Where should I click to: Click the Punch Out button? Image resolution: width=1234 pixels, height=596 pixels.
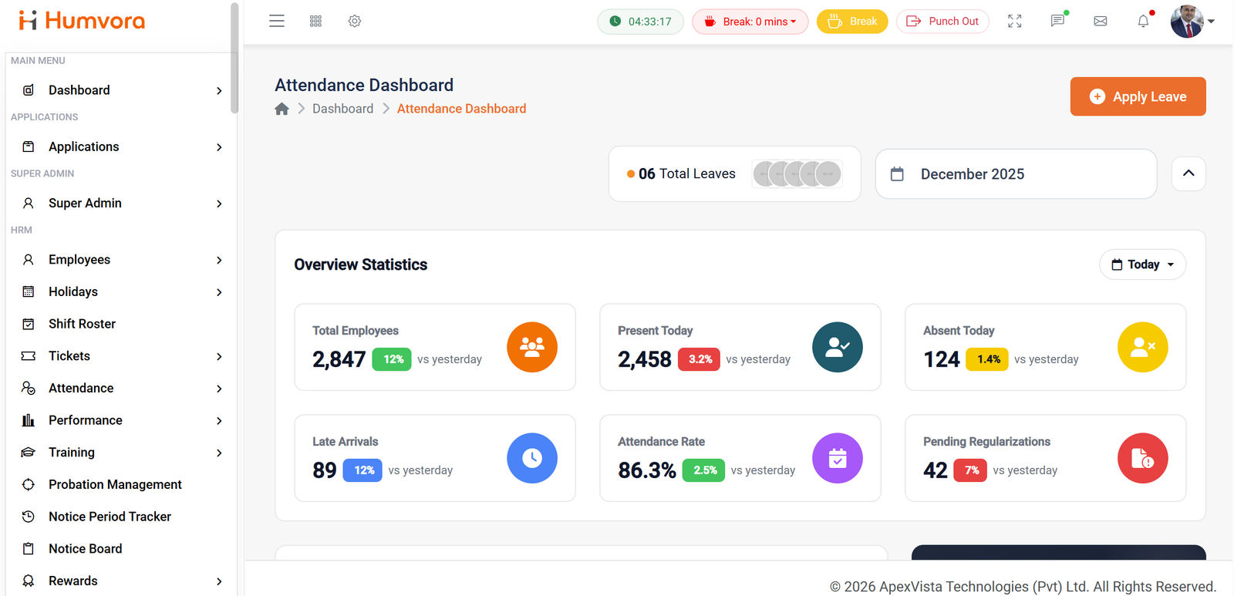pos(942,22)
